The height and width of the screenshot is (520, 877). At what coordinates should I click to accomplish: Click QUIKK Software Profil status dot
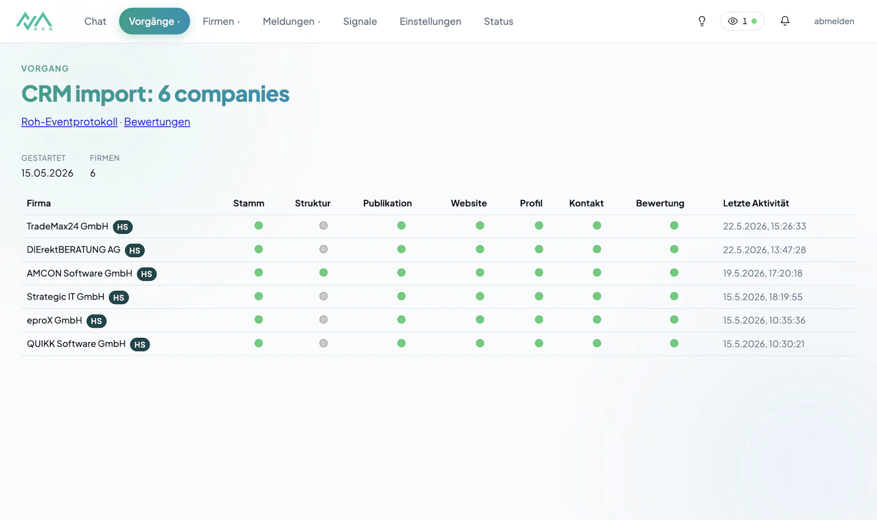(x=539, y=343)
